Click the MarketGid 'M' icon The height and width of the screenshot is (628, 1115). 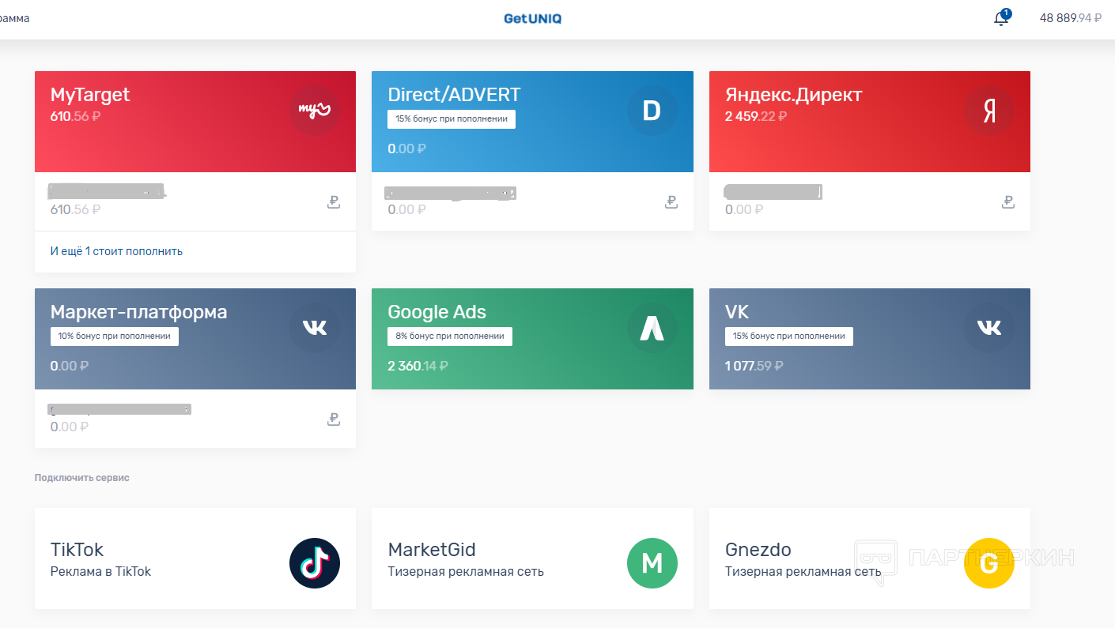coord(652,563)
